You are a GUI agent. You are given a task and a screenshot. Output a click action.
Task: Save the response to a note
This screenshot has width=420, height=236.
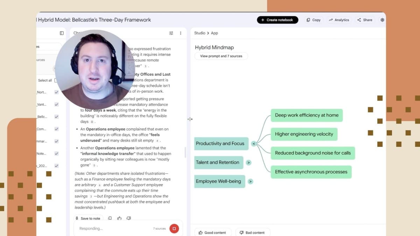point(88,218)
